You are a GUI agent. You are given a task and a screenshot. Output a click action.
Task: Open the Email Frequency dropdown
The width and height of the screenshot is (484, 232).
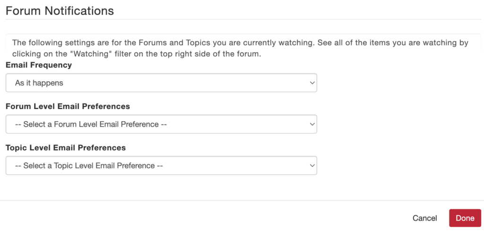pos(161,83)
